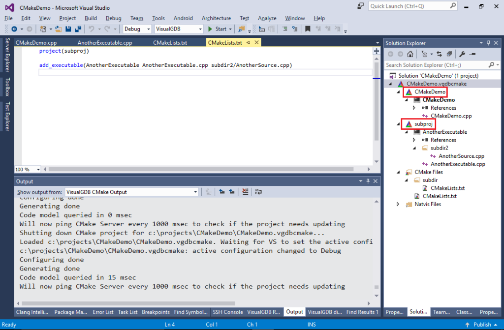Viewport: 504px width, 330px height.
Task: Expand References under AnotherExecutable
Action: pos(414,140)
